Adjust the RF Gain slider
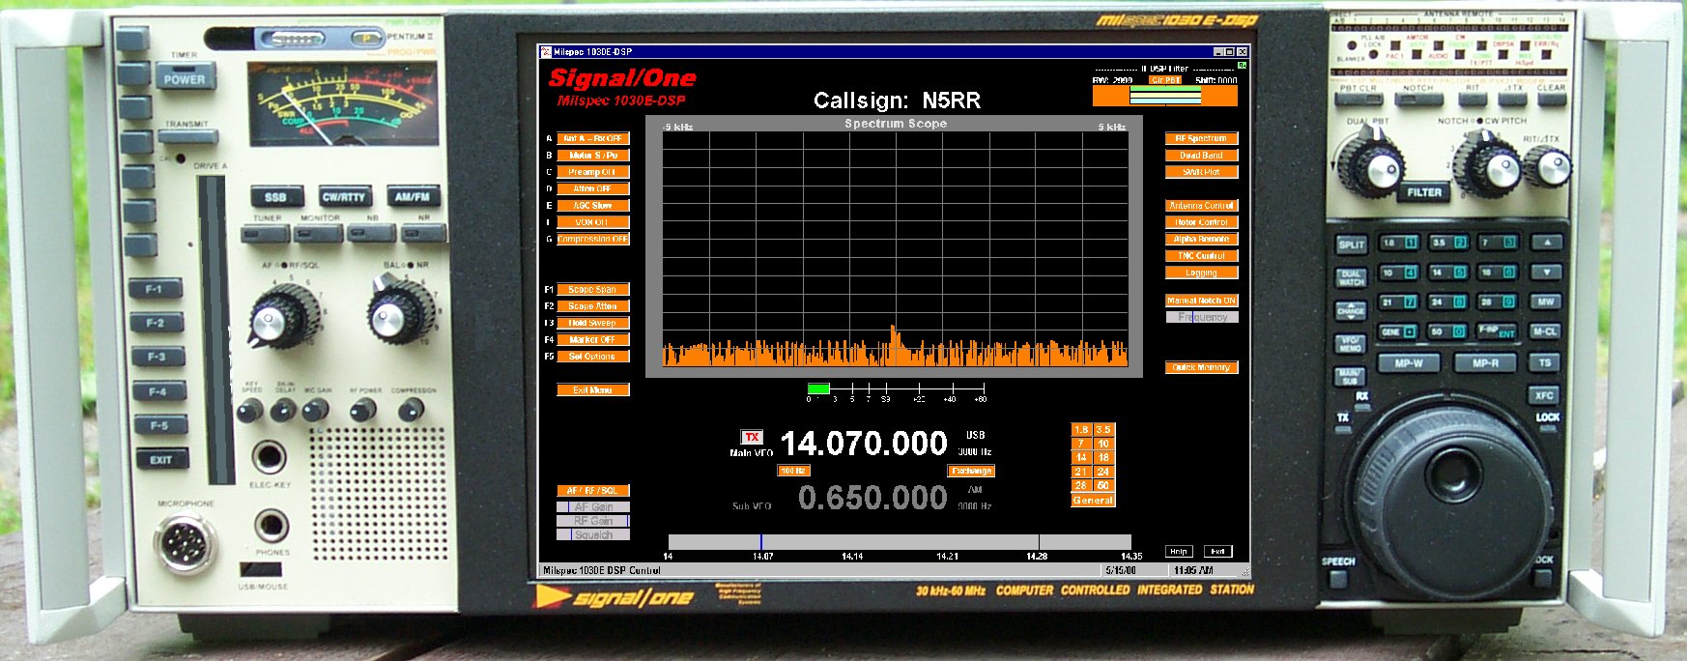The width and height of the screenshot is (1687, 661). coord(593,521)
